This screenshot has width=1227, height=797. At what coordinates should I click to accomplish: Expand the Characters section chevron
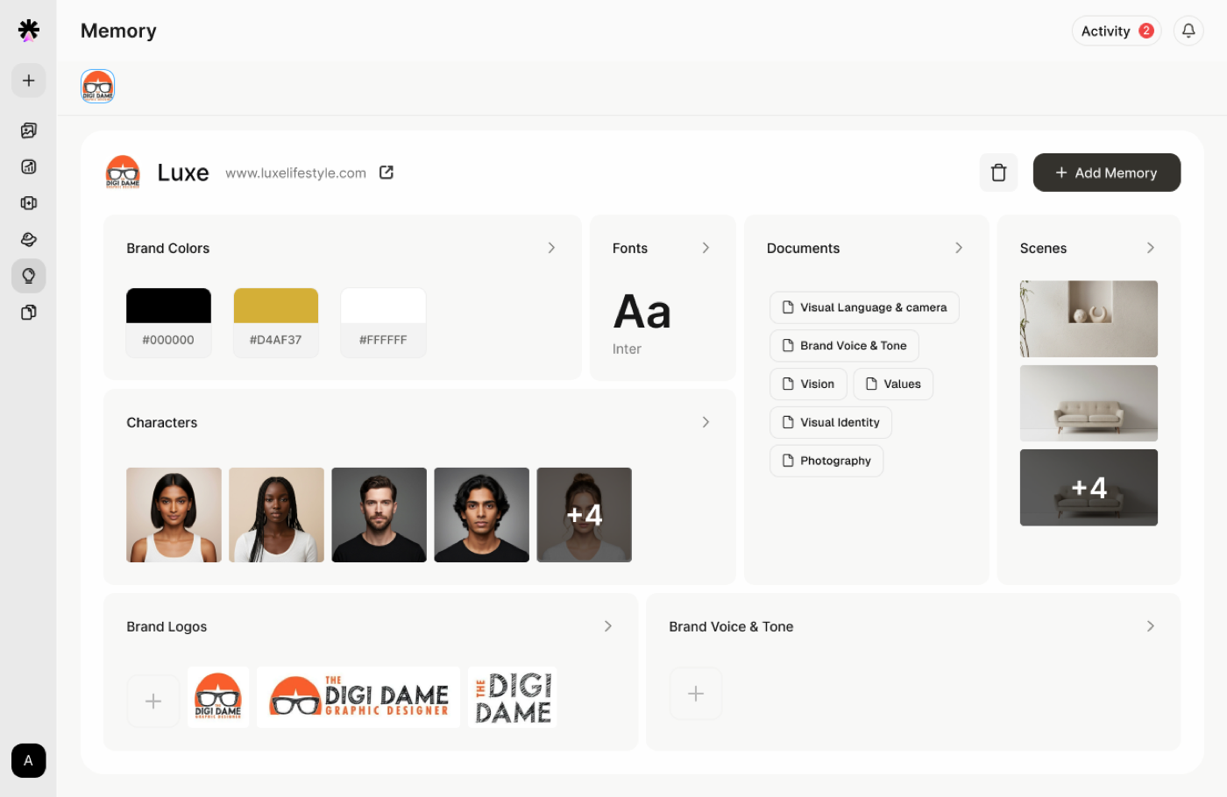706,422
